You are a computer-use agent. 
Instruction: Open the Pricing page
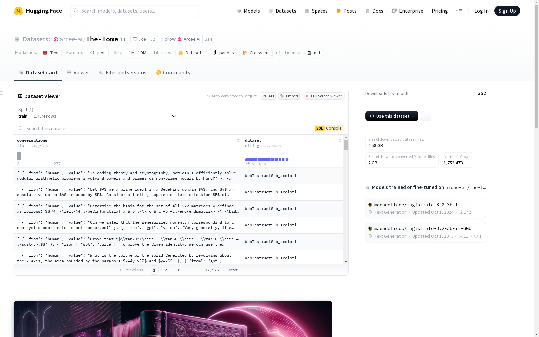pyautogui.click(x=440, y=11)
